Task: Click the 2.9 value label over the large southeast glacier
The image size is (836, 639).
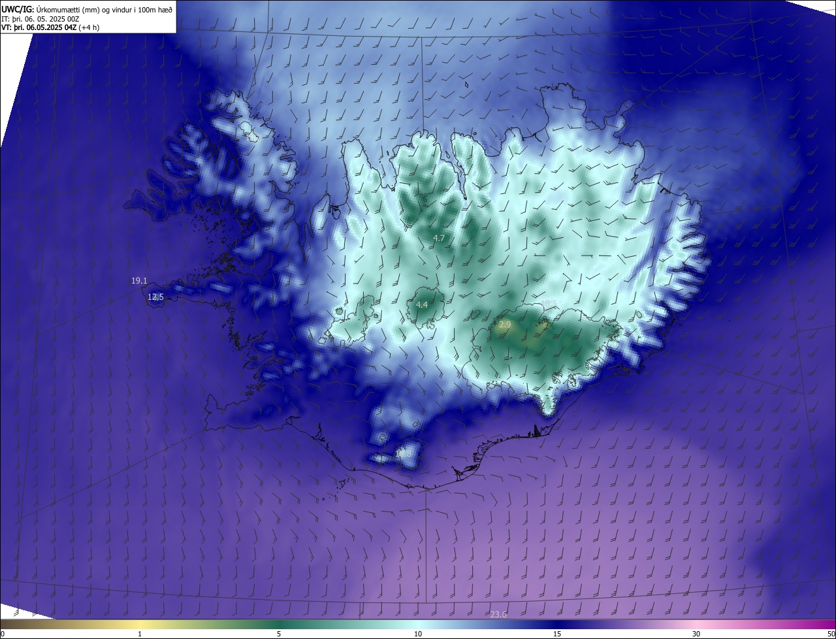Action: click(x=505, y=324)
